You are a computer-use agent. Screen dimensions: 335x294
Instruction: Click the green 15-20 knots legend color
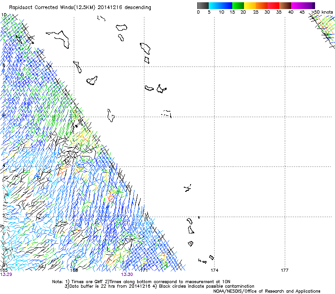pyautogui.click(x=238, y=5)
